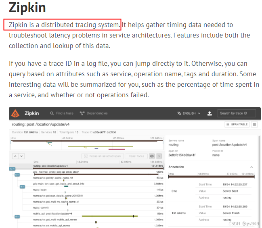
Task: Select memcache: get my_cache_name_v2 span
Action: tap(98, 179)
